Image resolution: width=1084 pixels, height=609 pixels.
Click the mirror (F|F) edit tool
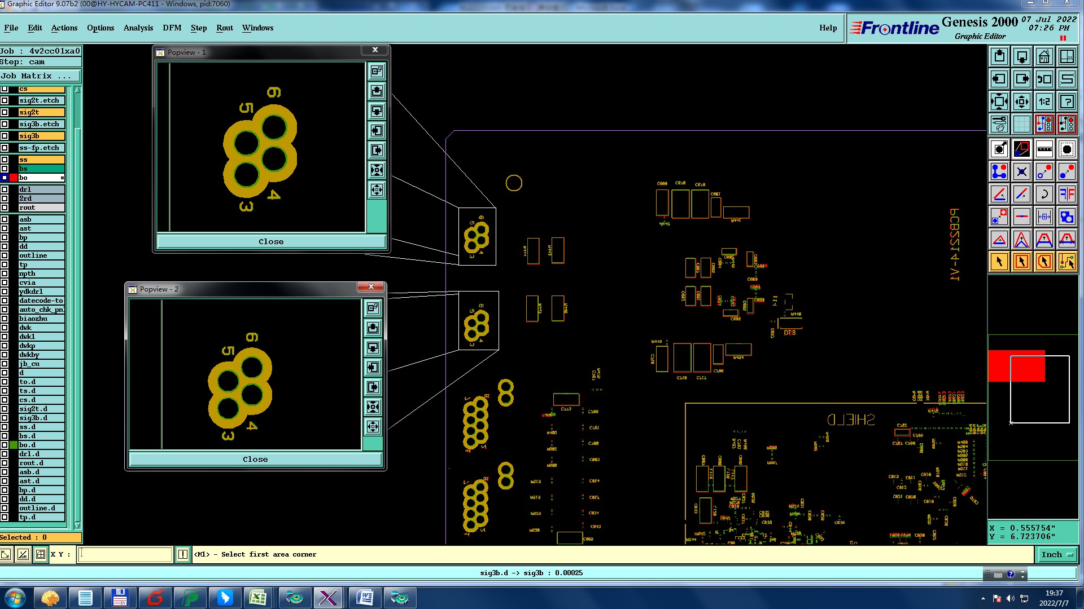[x=1066, y=194]
